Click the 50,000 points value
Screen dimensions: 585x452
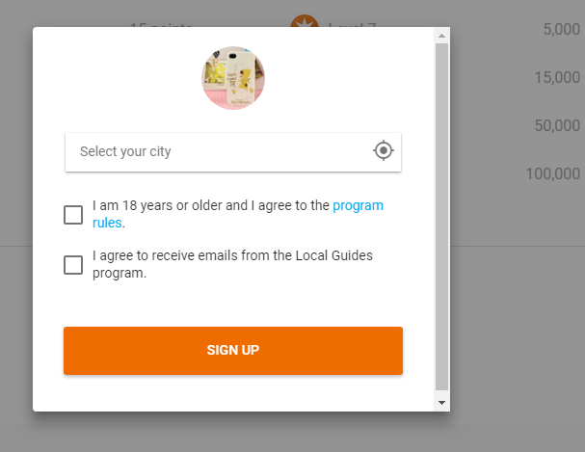(x=557, y=125)
